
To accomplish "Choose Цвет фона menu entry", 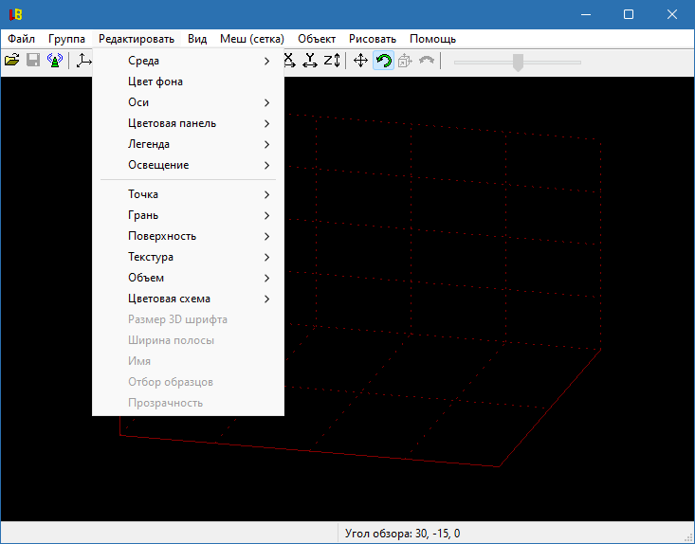I will click(x=189, y=82).
